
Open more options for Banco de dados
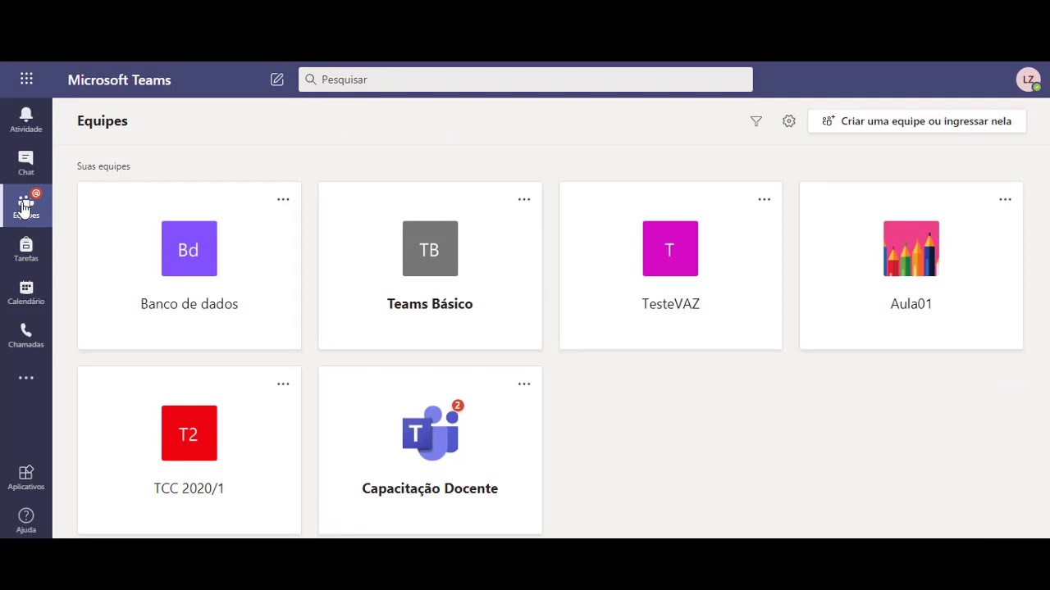tap(283, 199)
